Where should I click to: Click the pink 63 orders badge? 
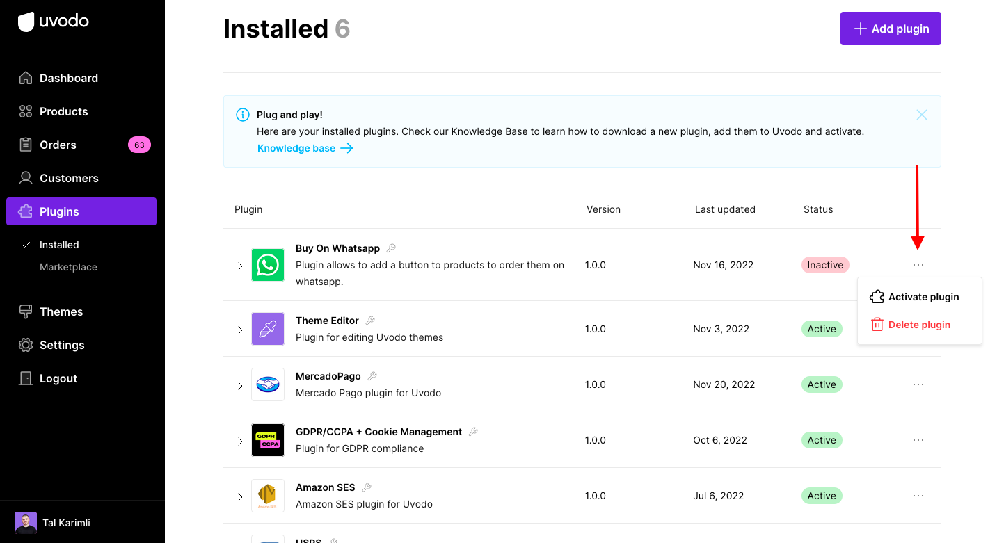[x=139, y=145]
